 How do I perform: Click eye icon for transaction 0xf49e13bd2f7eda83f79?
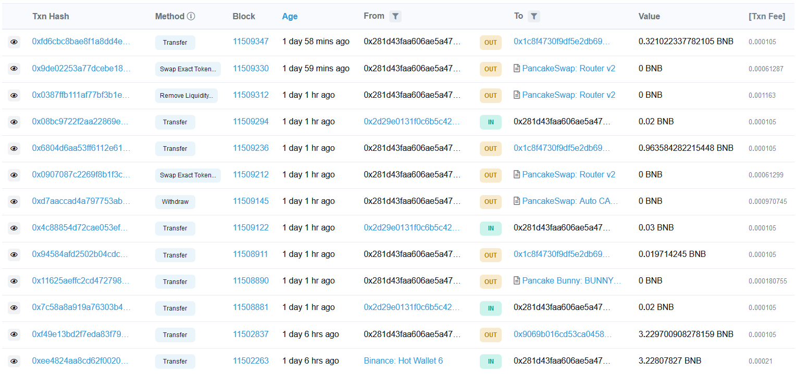(14, 334)
